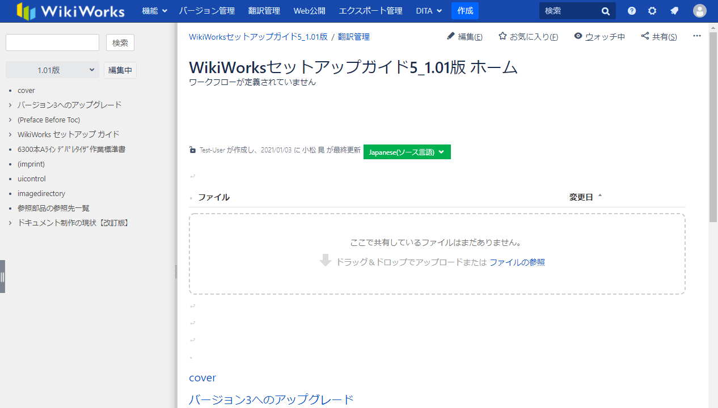
Task: Open the 翻訳管理 menu item
Action: pos(264,11)
